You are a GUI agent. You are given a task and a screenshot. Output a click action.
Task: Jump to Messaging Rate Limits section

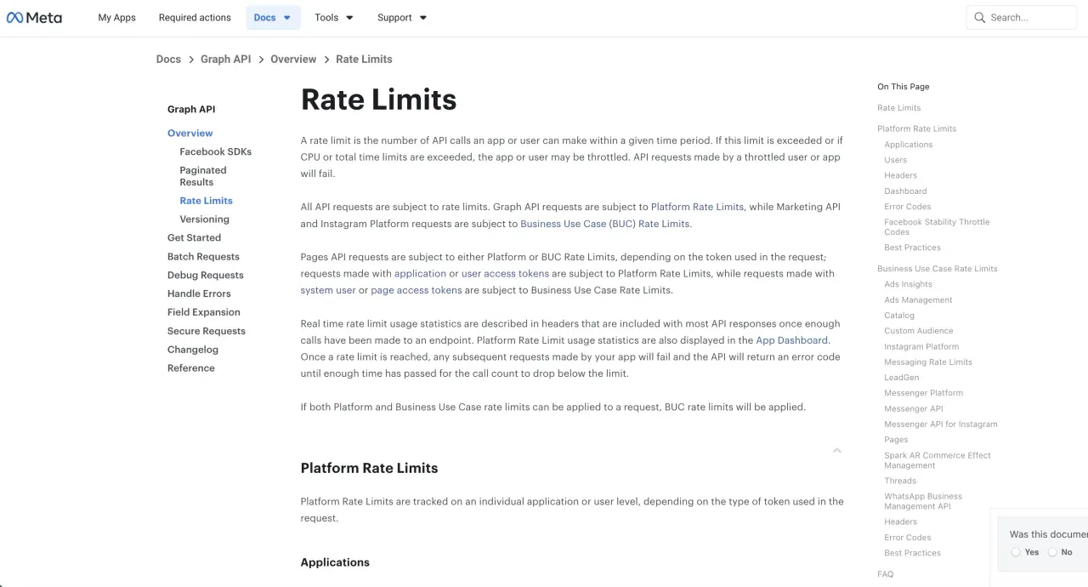click(928, 362)
